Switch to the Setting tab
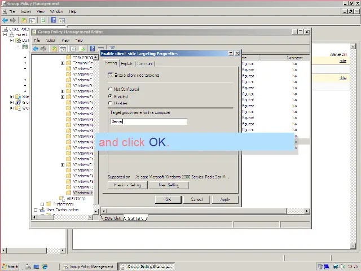361x271 pixels. click(x=111, y=63)
